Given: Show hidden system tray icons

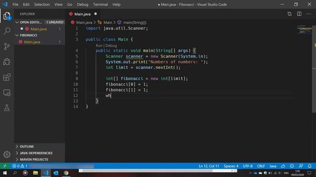Looking at the screenshot, I should (250, 173).
